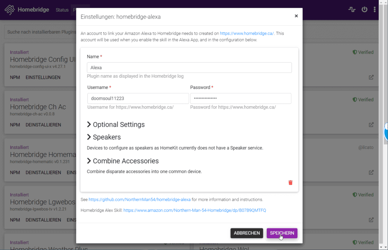
Task: Click the Speakers description about HomeKit speaker service
Action: (175, 148)
